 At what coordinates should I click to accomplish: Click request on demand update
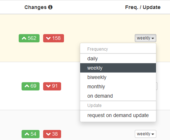[118, 115]
